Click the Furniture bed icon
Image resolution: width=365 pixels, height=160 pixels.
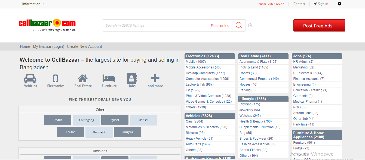(109, 79)
